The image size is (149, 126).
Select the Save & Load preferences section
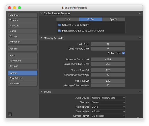(x=23, y=78)
